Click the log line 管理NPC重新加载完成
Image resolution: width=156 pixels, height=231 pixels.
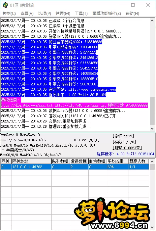(x=46, y=127)
